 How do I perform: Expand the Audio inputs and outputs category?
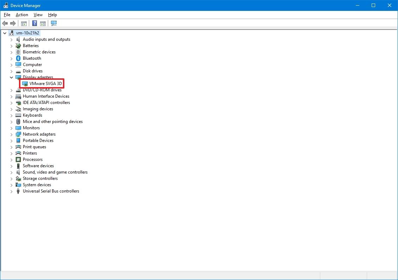11,40
